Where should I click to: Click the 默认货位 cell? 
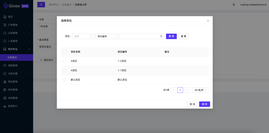pyautogui.click(x=122, y=80)
